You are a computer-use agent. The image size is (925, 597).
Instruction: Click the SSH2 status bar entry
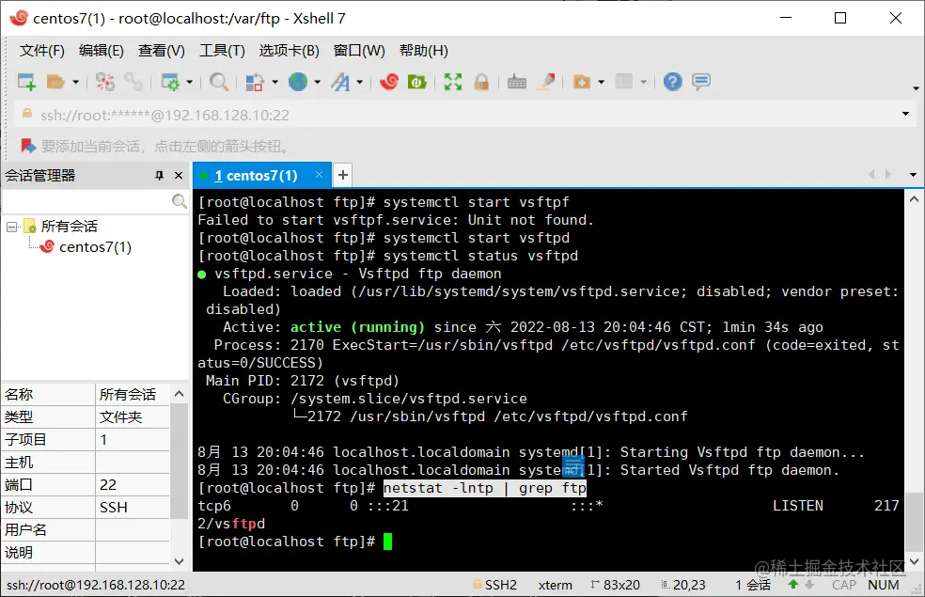(495, 585)
